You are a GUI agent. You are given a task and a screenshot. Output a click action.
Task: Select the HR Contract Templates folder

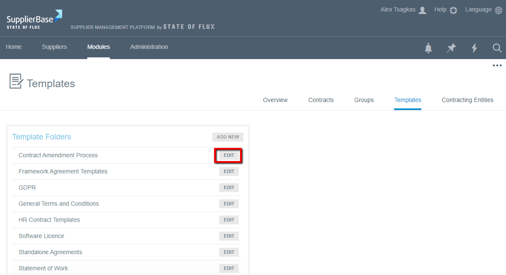tap(49, 220)
